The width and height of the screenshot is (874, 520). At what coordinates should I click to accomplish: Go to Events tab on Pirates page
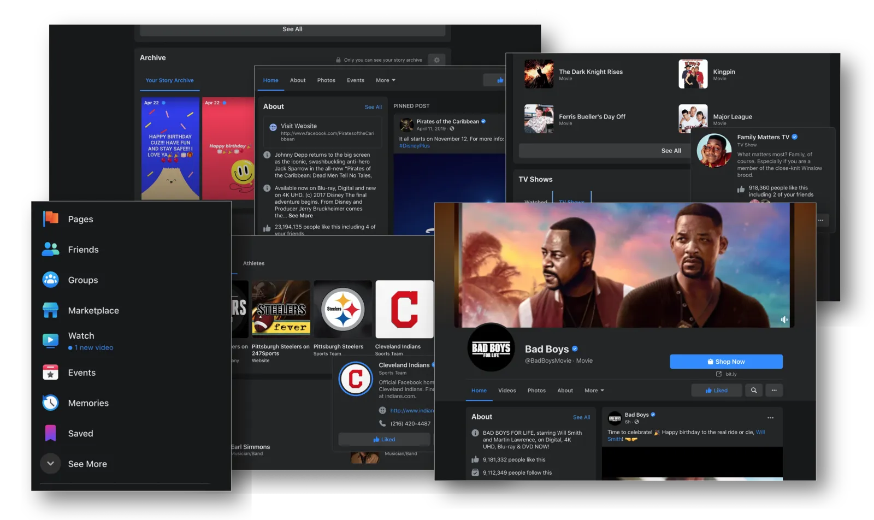click(x=356, y=80)
